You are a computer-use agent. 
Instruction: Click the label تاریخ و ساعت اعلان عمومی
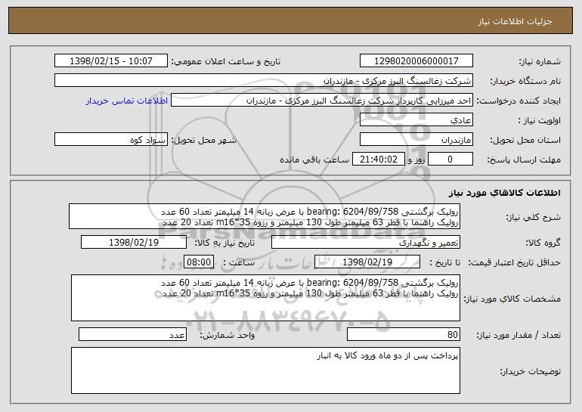(226, 62)
